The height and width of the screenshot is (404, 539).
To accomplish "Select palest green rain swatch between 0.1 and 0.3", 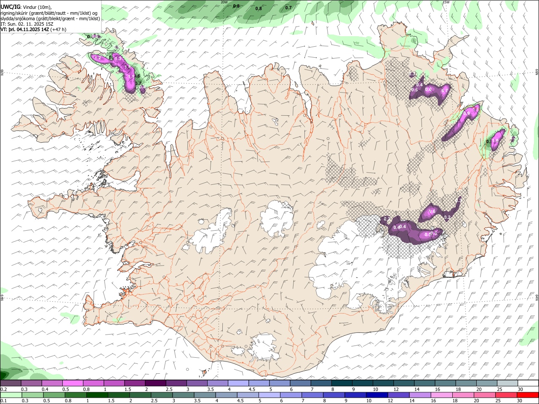I will click(x=11, y=395).
